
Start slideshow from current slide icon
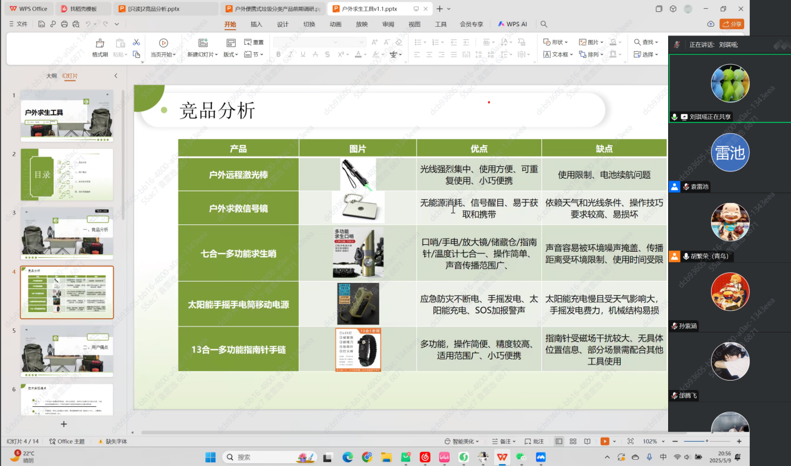click(x=163, y=43)
